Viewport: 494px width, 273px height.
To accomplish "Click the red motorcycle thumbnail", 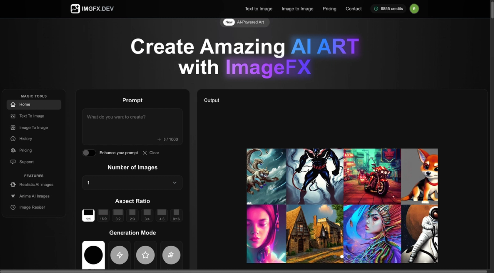I will click(x=372, y=176).
